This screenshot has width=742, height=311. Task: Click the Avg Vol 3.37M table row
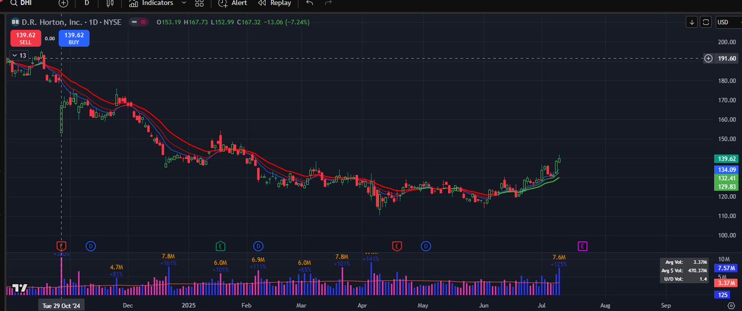point(685,262)
